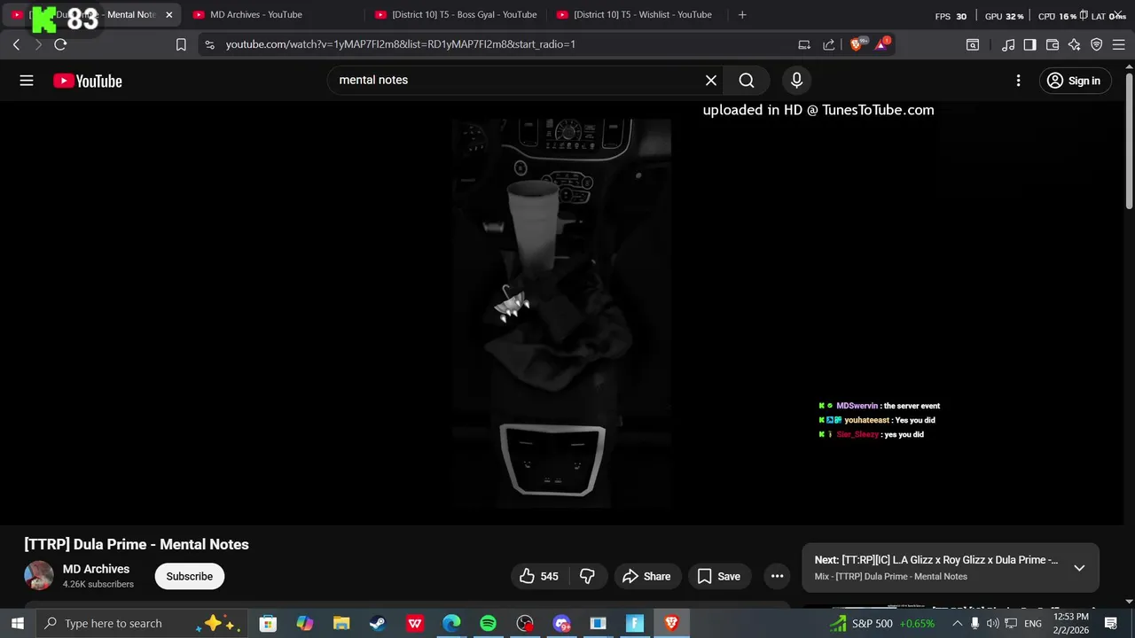Open Brave Wallet icon
The width and height of the screenshot is (1135, 638).
[1053, 44]
